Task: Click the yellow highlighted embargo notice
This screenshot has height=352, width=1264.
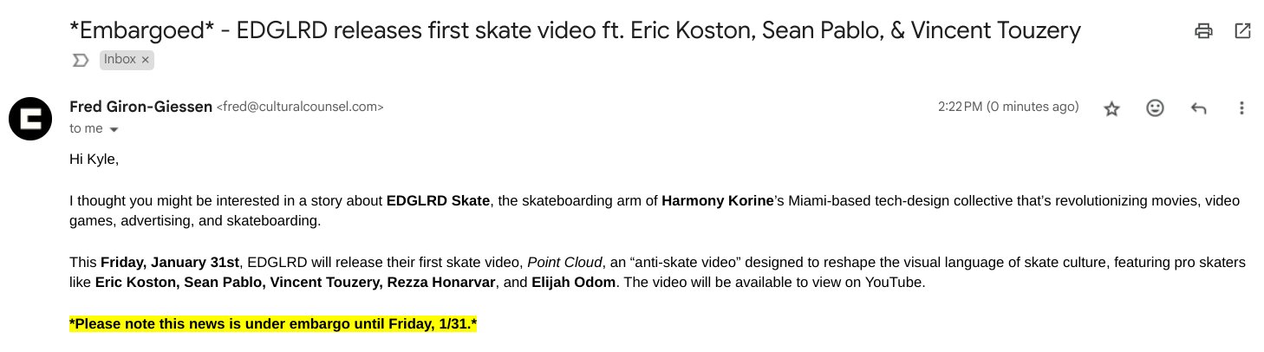Action: [274, 324]
